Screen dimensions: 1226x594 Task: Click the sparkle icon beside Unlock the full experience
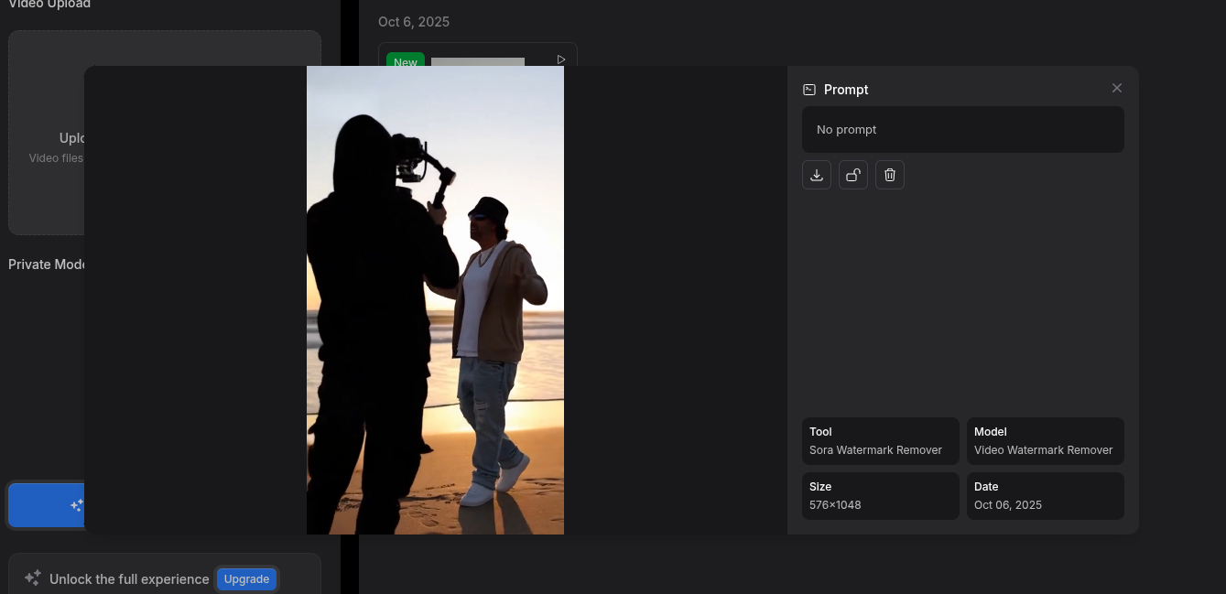click(x=33, y=578)
